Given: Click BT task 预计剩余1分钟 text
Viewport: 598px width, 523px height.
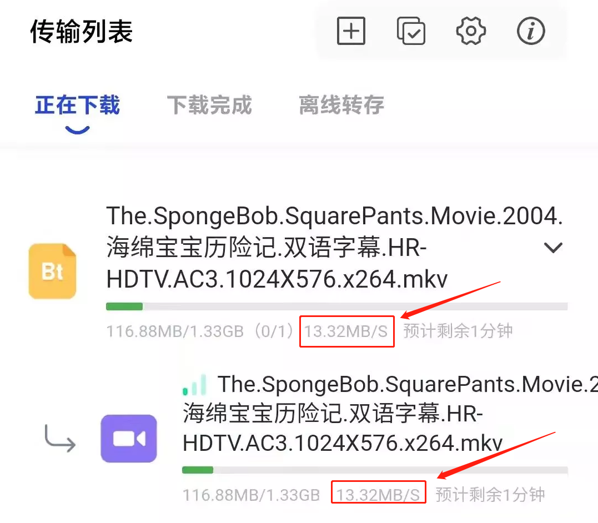Looking at the screenshot, I should click(458, 331).
